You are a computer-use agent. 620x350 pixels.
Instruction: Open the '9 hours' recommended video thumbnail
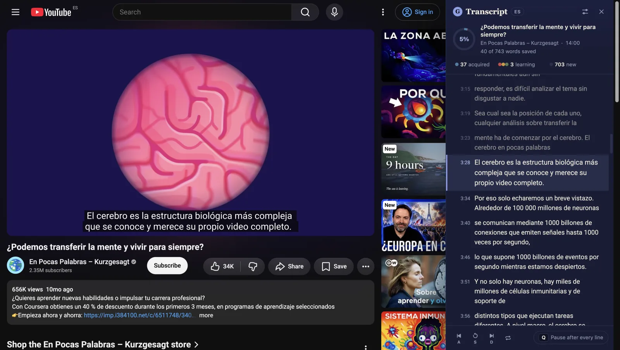pos(413,169)
